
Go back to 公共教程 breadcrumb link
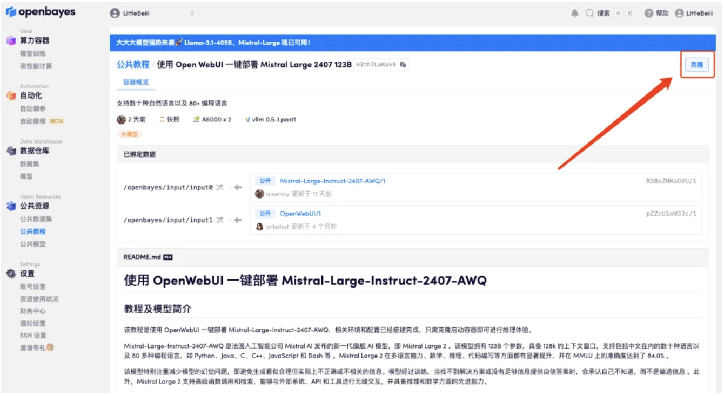133,64
